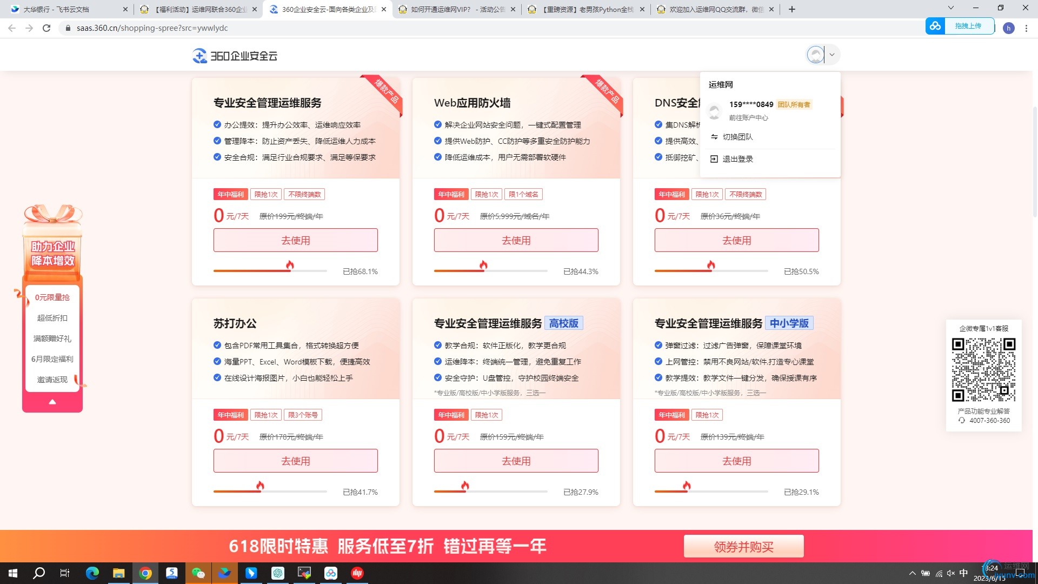The width and height of the screenshot is (1038, 584).
Task: Click the browser forward arrow
Action: (29, 28)
